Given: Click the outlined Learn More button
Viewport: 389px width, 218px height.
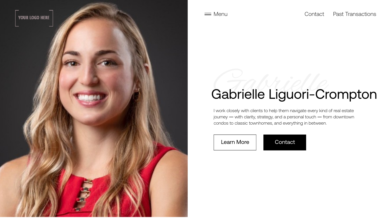Looking at the screenshot, I should 235,142.
